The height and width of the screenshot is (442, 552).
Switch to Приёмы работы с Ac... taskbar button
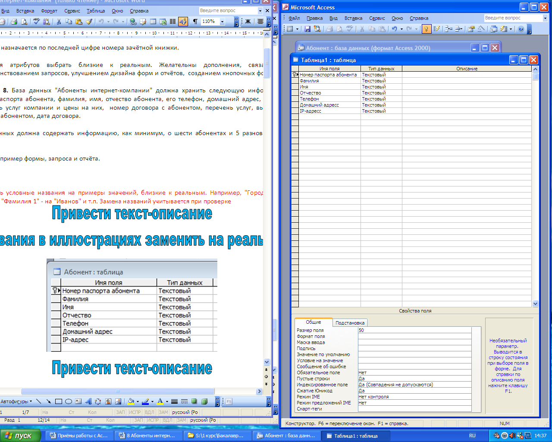(79, 436)
